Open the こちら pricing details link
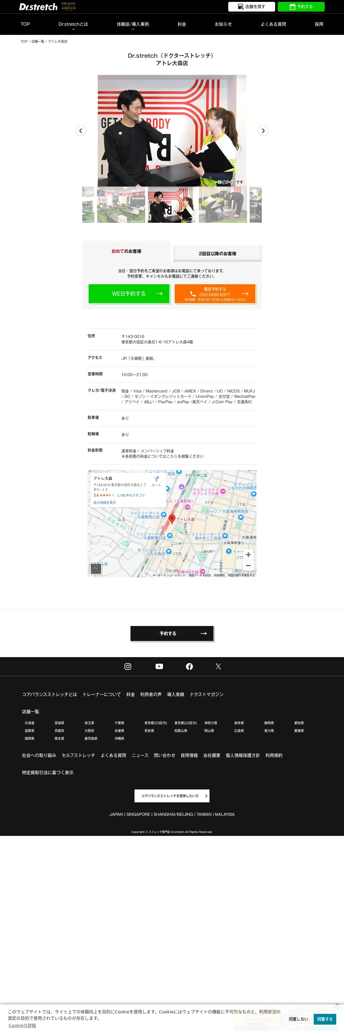The height and width of the screenshot is (1034, 344). coord(172,456)
